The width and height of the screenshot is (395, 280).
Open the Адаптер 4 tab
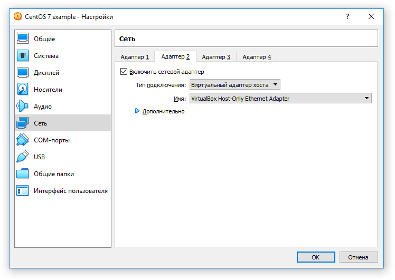pos(257,57)
